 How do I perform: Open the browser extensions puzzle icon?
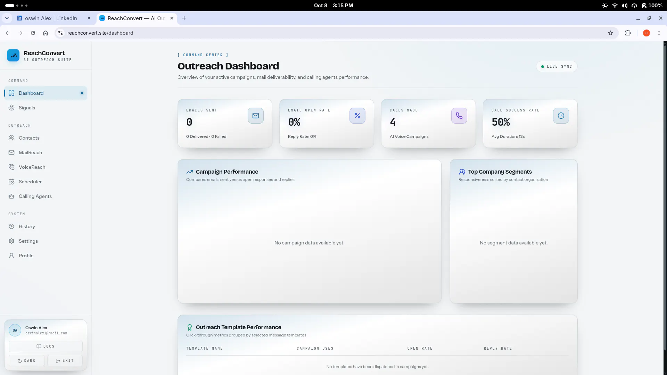point(628,33)
